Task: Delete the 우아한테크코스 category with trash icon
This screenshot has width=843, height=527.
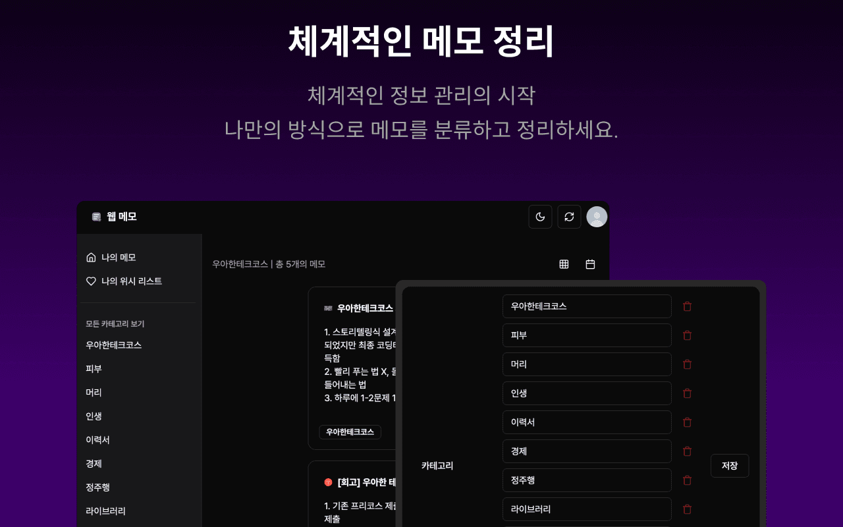Action: tap(687, 306)
